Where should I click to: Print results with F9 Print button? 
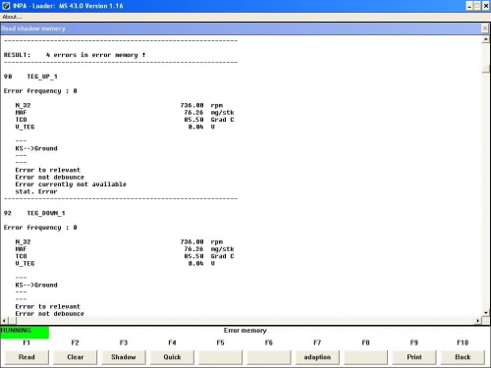coord(414,357)
